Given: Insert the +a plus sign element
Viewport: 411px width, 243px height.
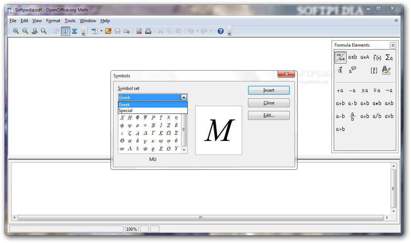Looking at the screenshot, I should click(340, 91).
